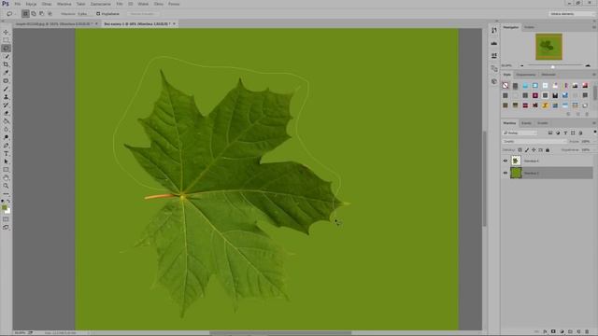
Task: Click the disabled select-and-mask button
Action: tap(143, 14)
